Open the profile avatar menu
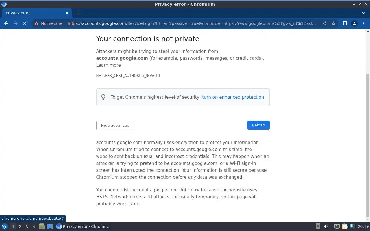This screenshot has width=370, height=231. pyautogui.click(x=354, y=23)
